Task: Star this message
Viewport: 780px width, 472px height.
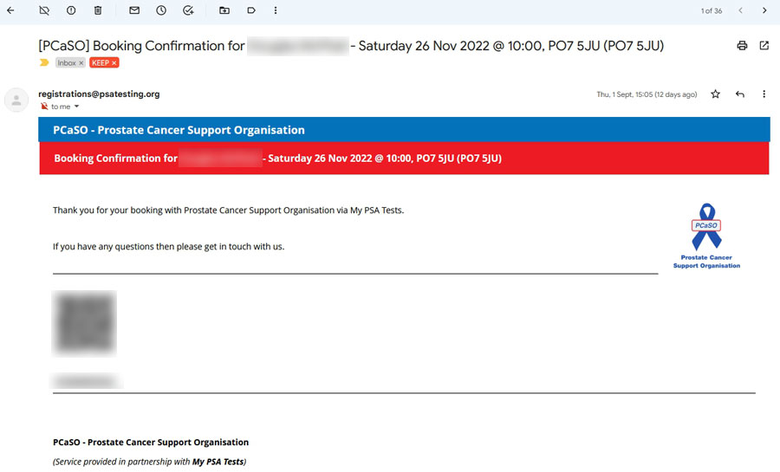Action: [x=715, y=94]
